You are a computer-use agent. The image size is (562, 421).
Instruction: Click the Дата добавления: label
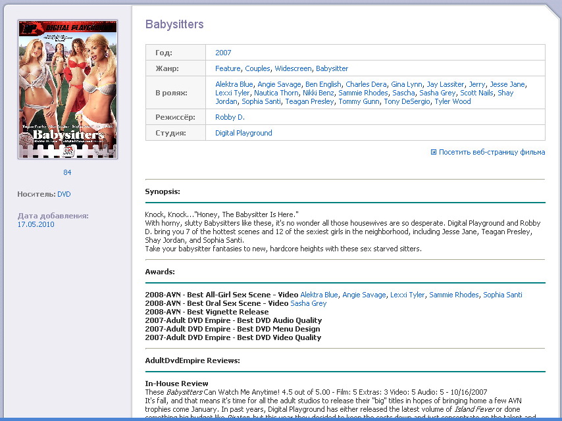(x=53, y=216)
